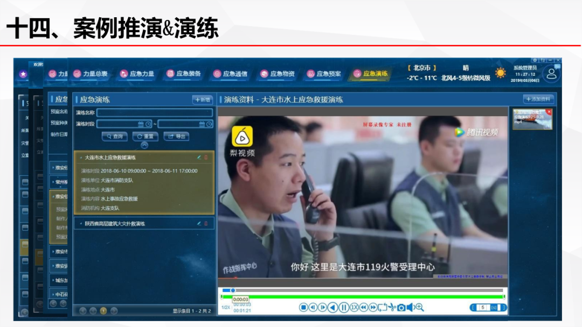Set playback to 1X speed
The width and height of the screenshot is (582, 327).
(x=354, y=308)
